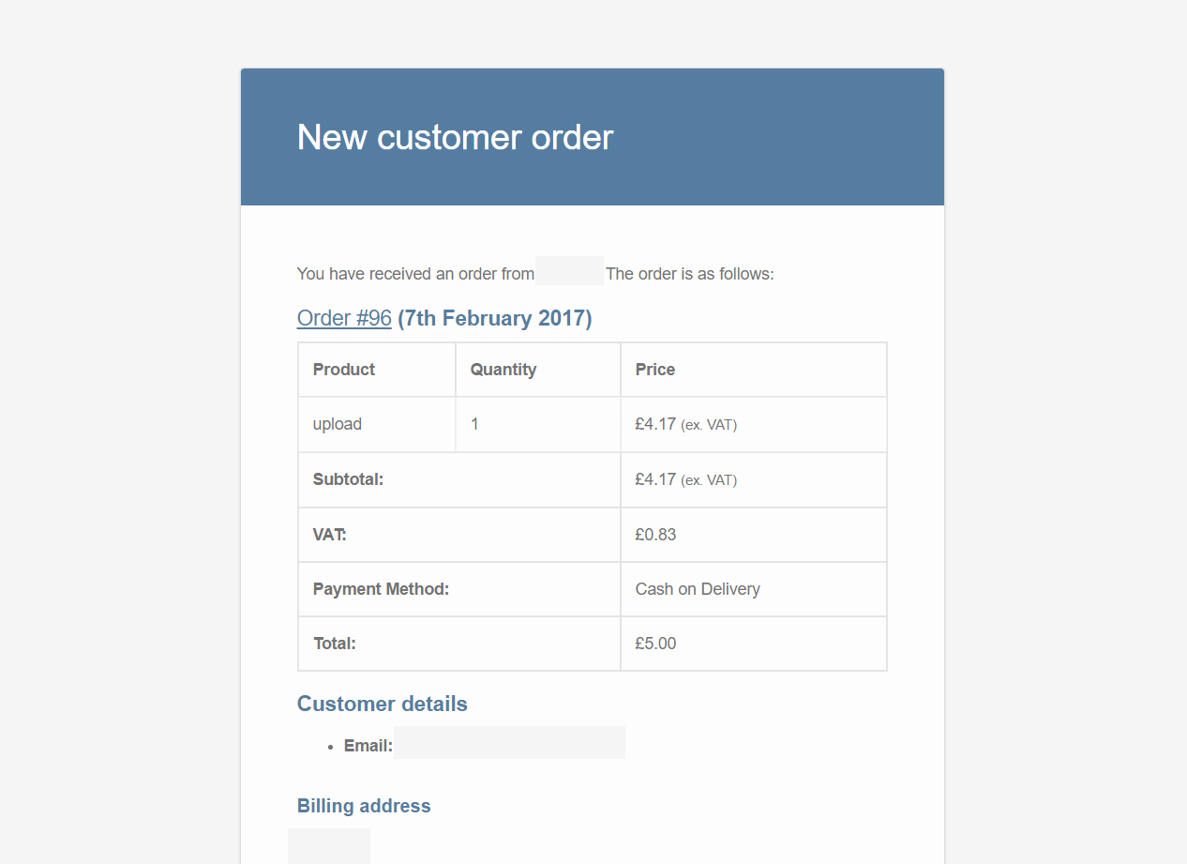Click the Subtotal label

[349, 479]
